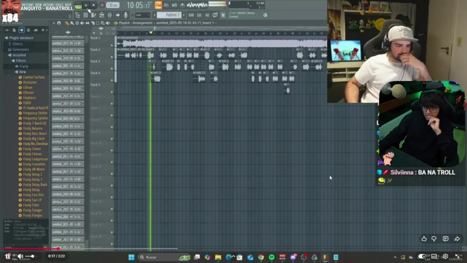Open the Mixer view icon

[x=109, y=15]
